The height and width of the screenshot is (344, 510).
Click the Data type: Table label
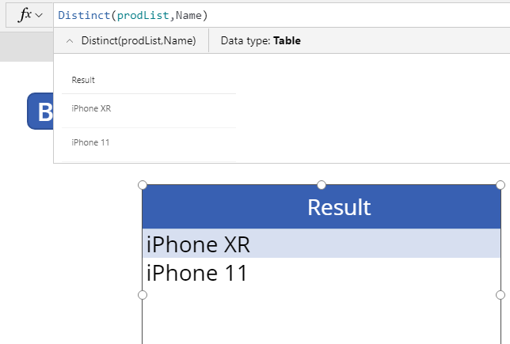261,40
